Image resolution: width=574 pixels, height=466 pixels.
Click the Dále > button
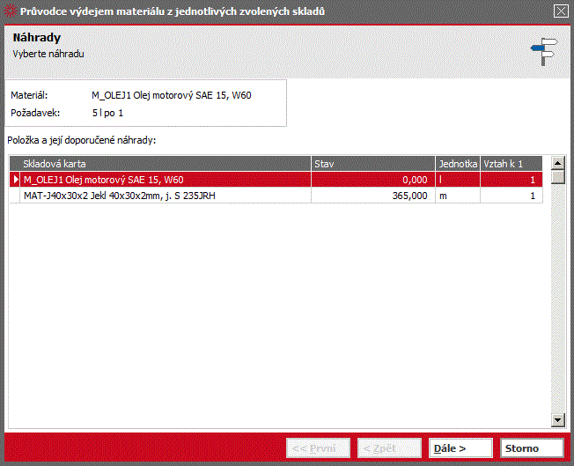tap(460, 448)
